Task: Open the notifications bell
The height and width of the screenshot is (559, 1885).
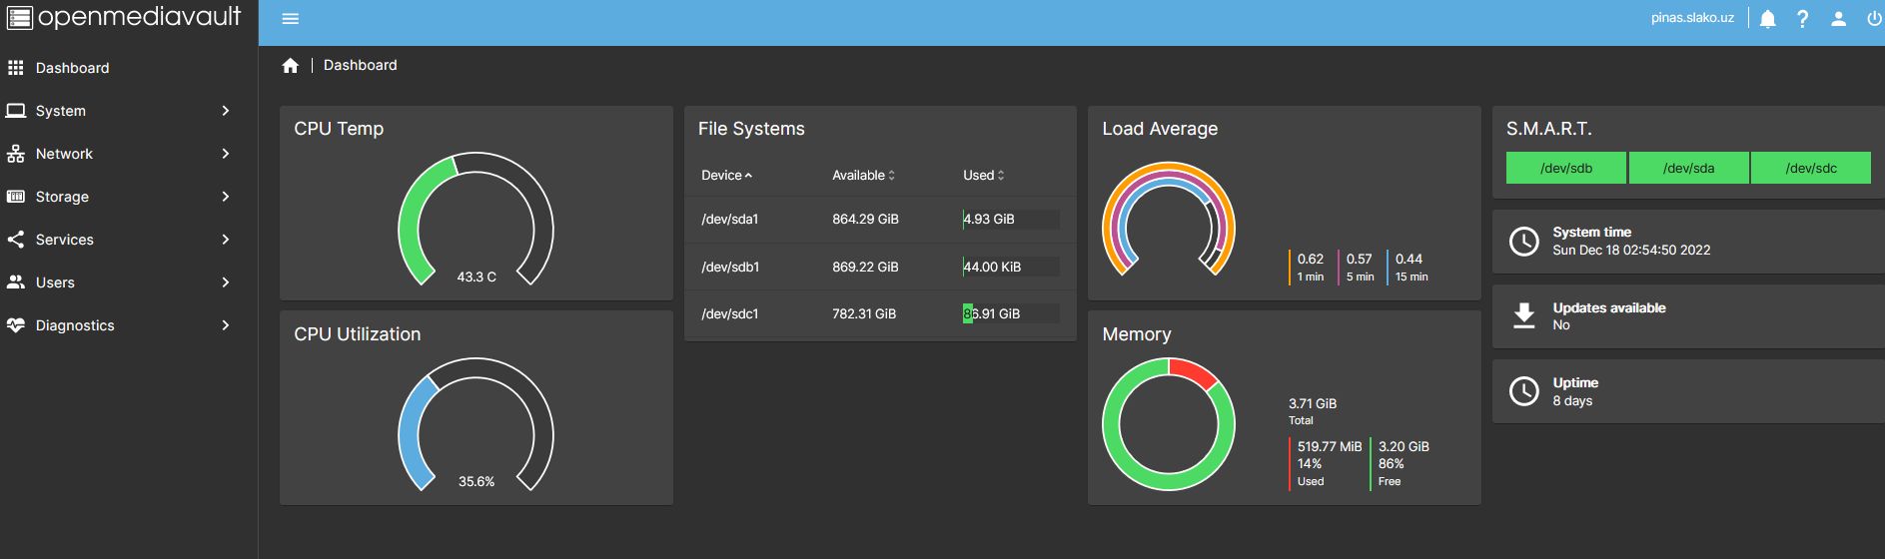Action: [x=1768, y=19]
